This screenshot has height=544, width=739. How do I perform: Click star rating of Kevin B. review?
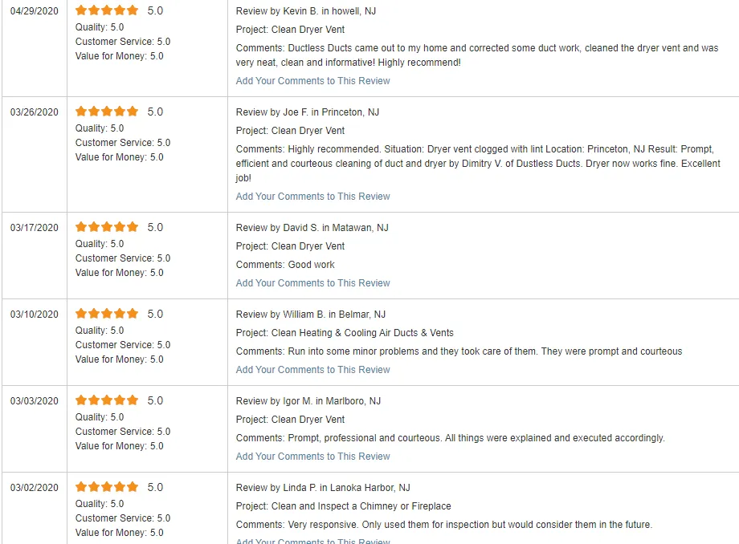pos(107,11)
